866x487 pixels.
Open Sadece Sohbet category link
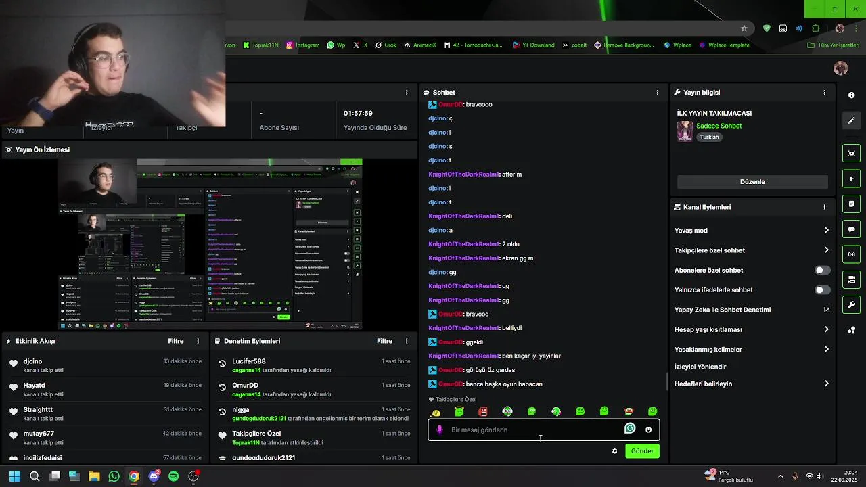[719, 126]
